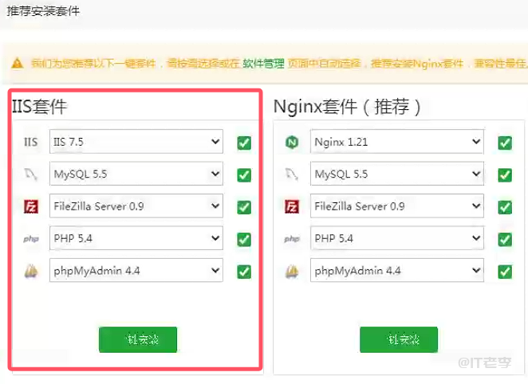Click the PHP icon in the IIS suite
Viewport: 528px width, 384px height.
31,239
